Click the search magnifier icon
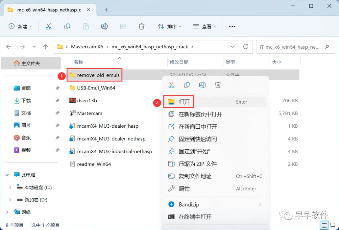339x230 pixels. click(327, 47)
